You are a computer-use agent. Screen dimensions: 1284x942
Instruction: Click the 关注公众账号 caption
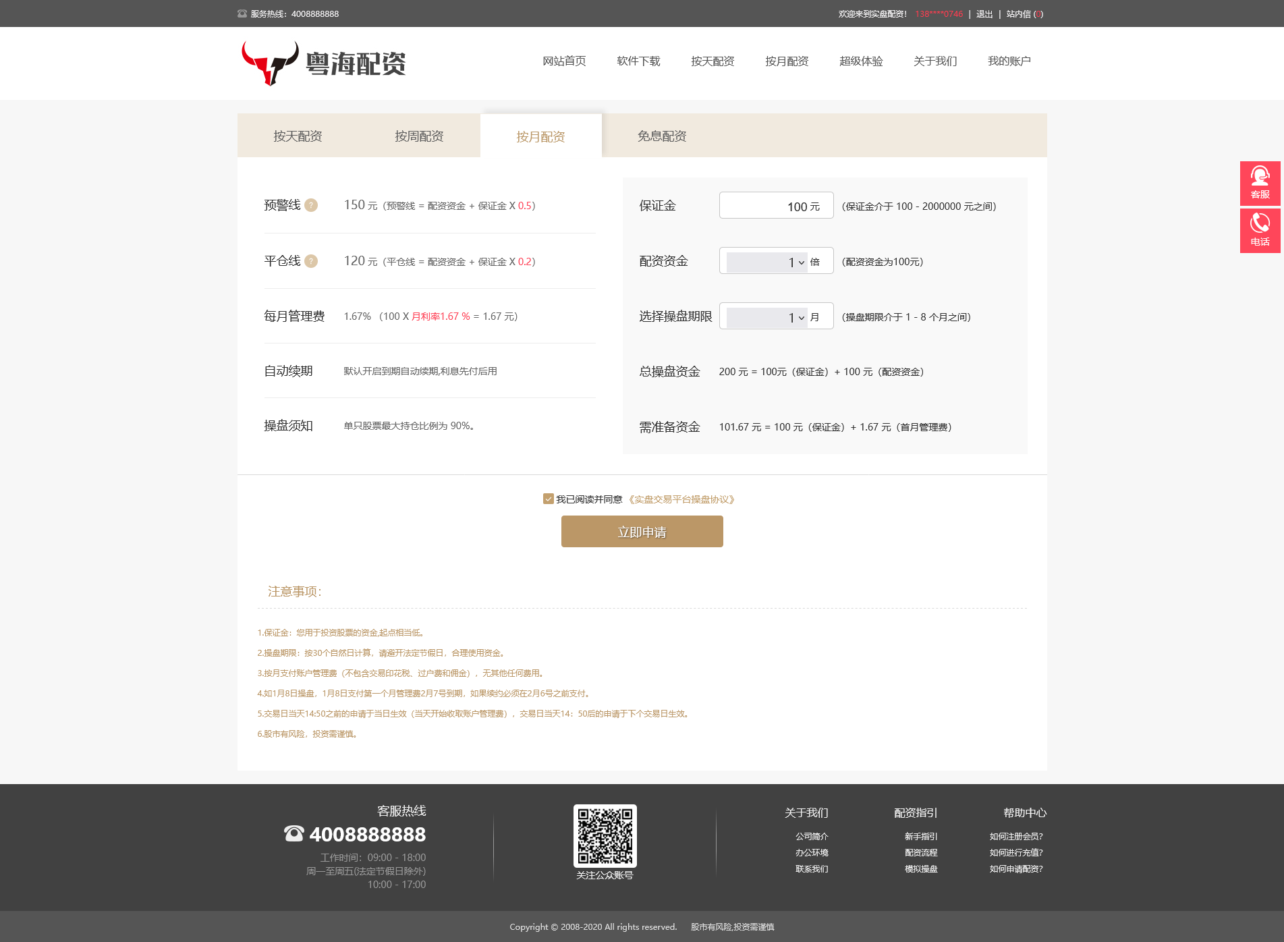605,875
